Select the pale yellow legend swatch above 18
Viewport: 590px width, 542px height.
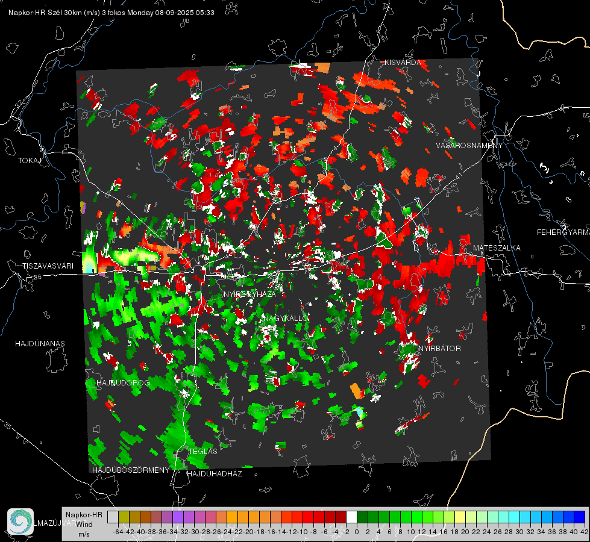click(460, 517)
